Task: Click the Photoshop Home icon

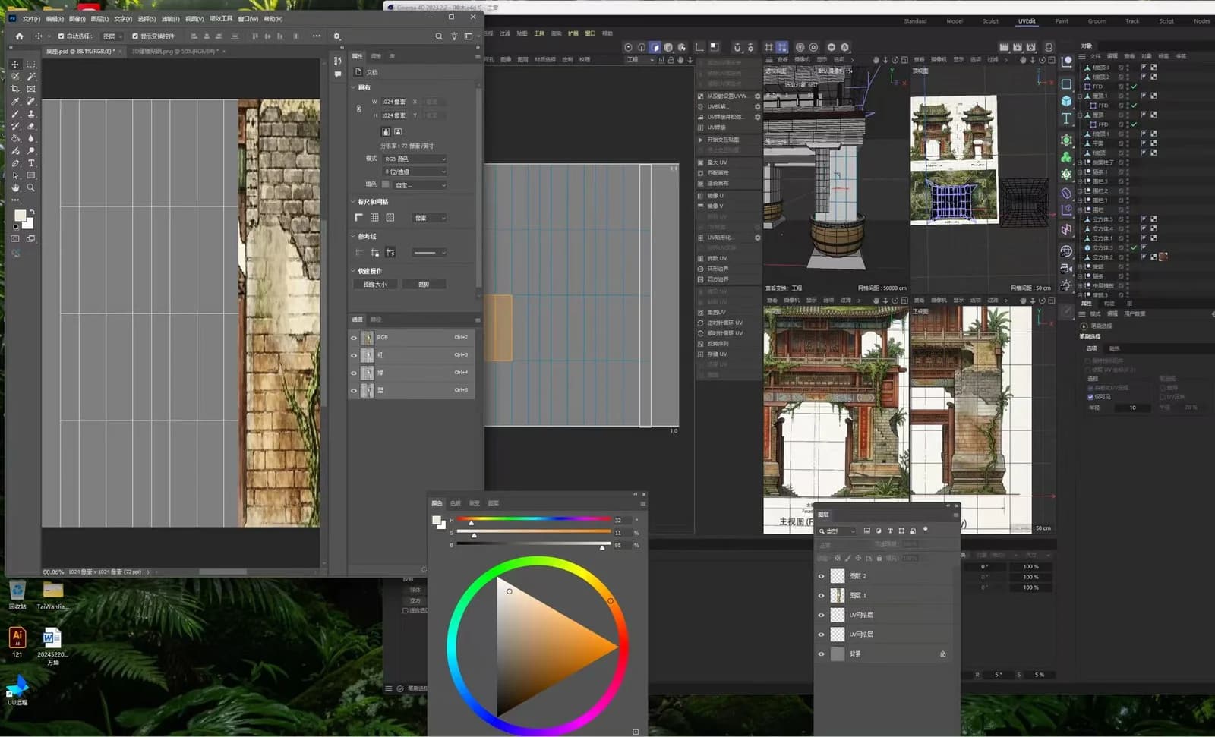Action: coord(19,36)
